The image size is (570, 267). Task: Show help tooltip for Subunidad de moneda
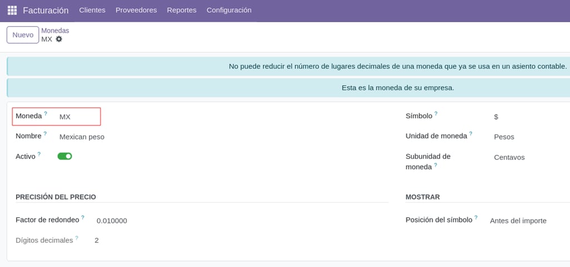click(x=435, y=165)
